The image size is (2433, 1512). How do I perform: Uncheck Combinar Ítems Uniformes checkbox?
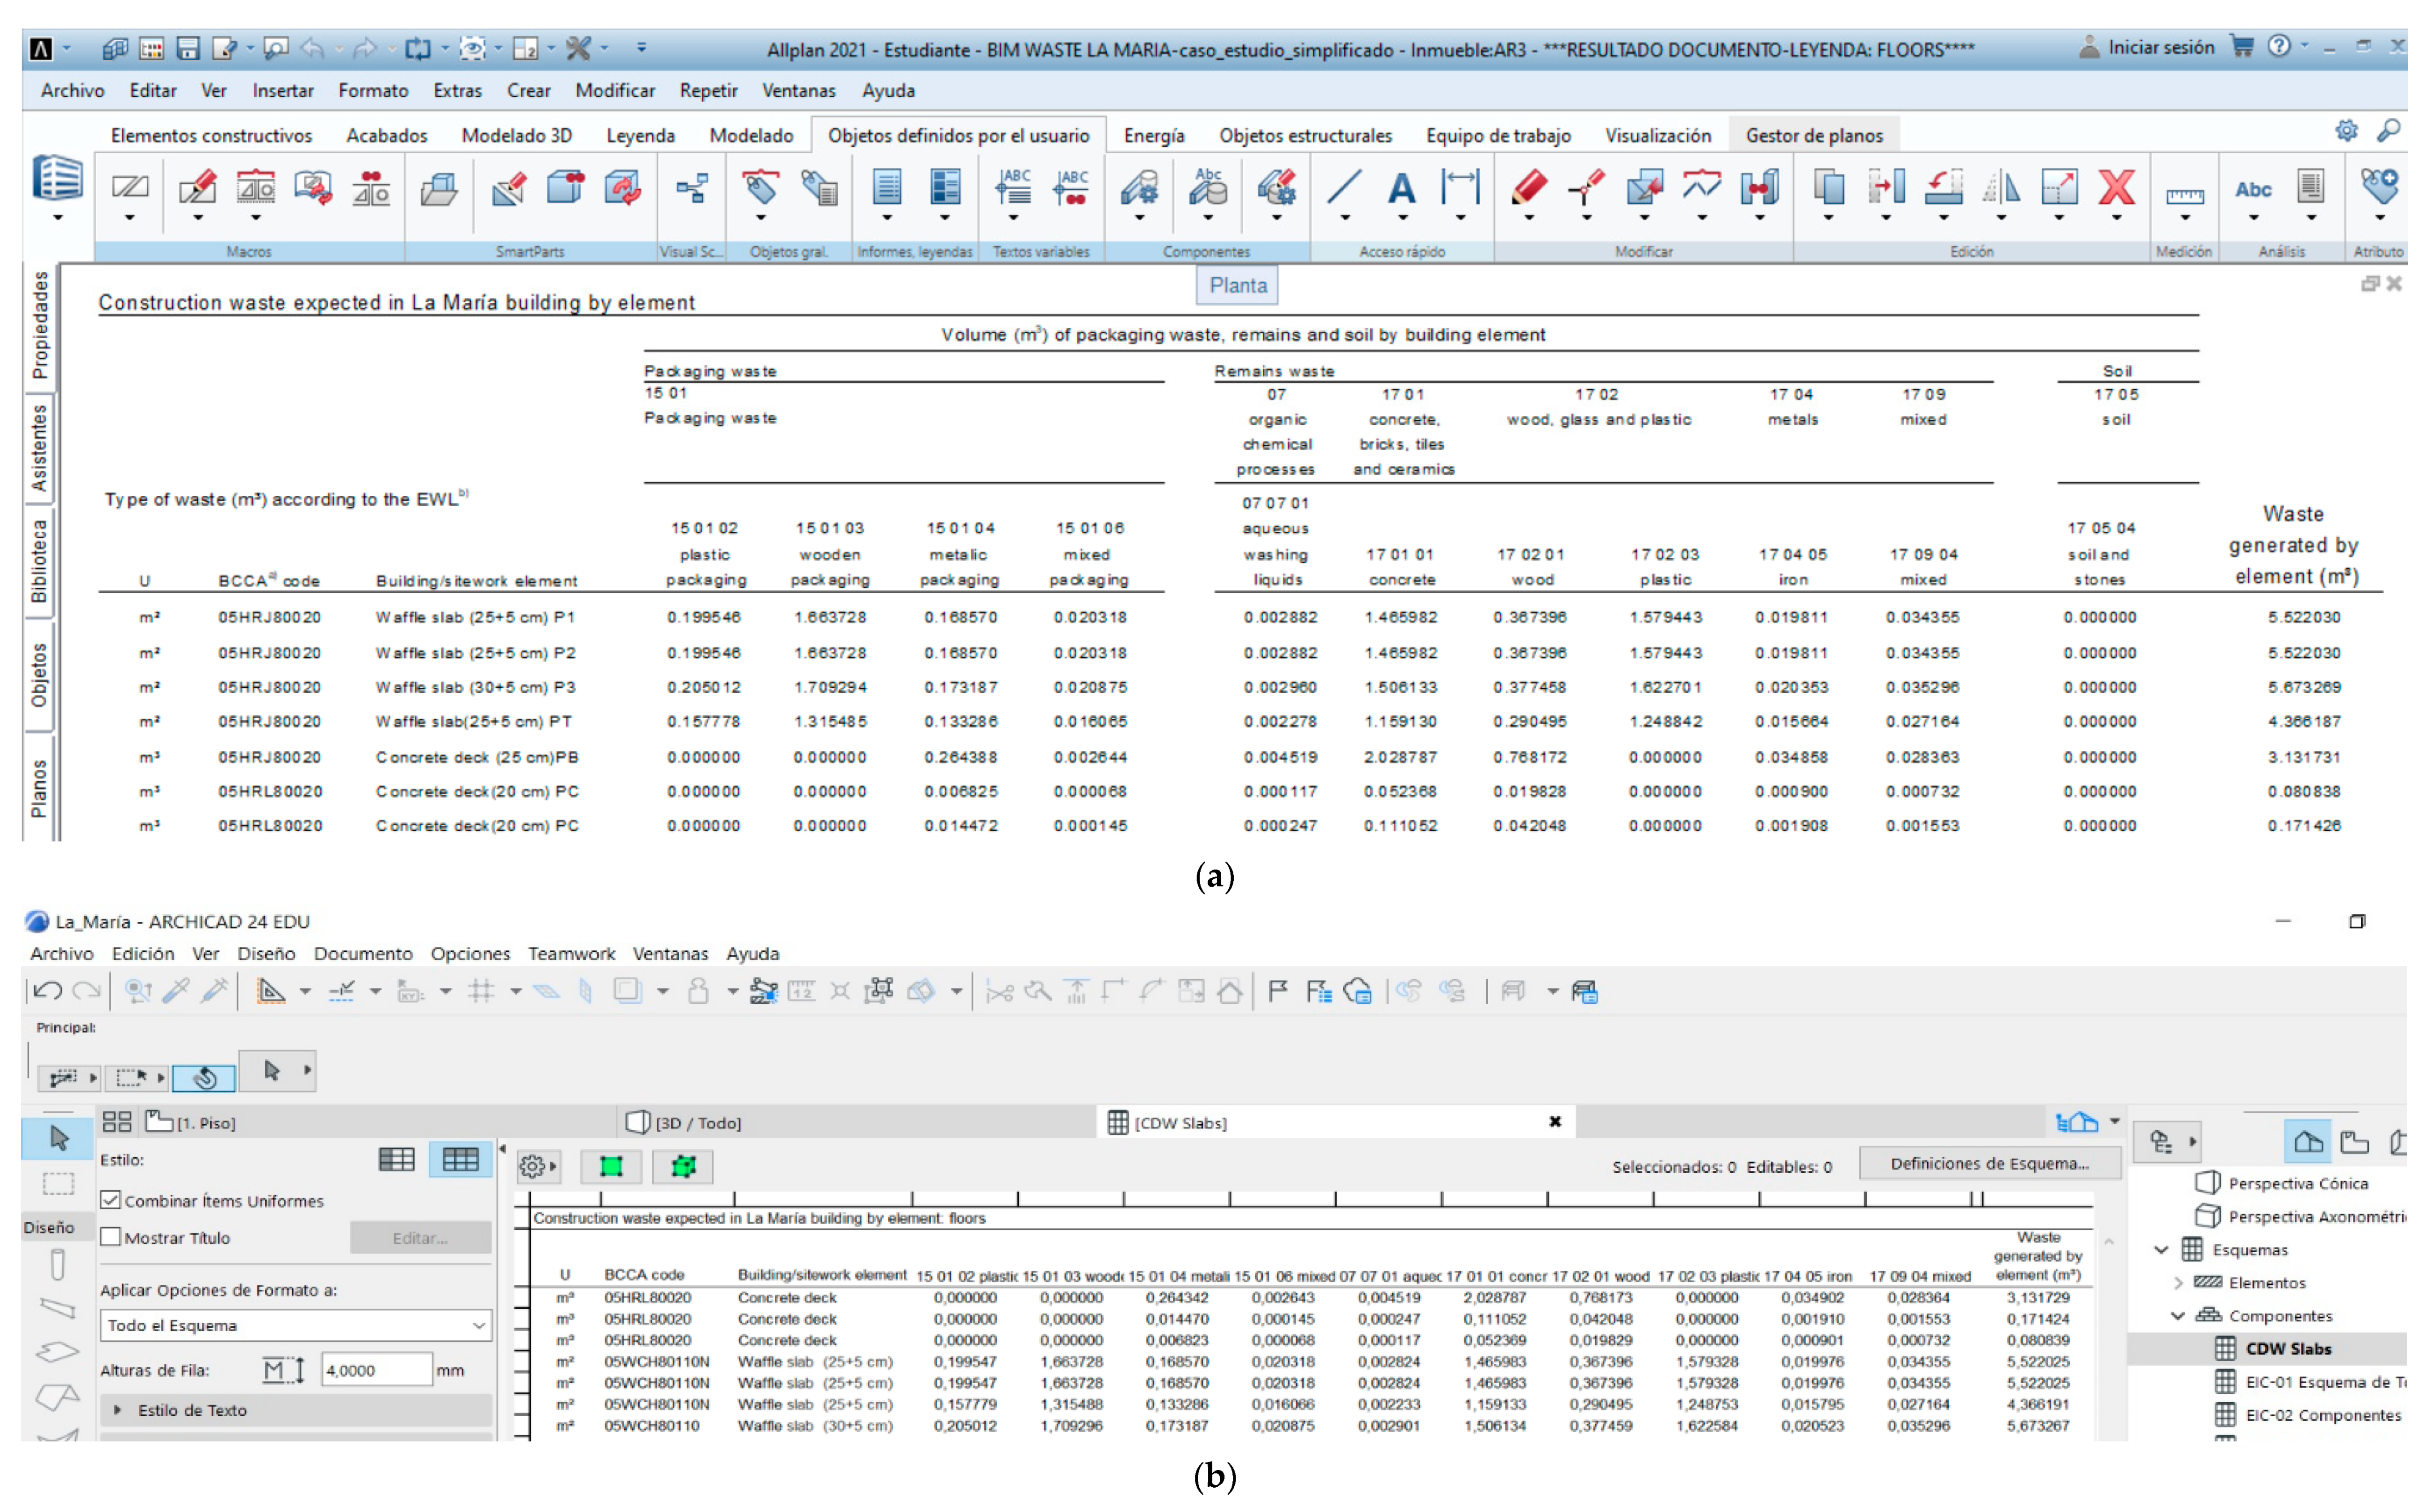pos(111,1200)
